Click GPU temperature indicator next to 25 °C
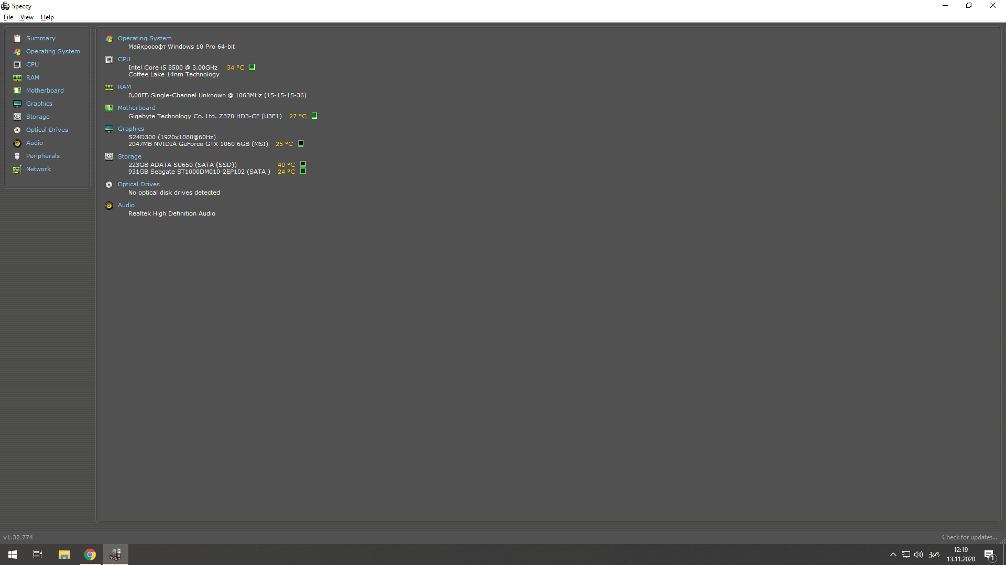Image resolution: width=1006 pixels, height=565 pixels. click(301, 143)
